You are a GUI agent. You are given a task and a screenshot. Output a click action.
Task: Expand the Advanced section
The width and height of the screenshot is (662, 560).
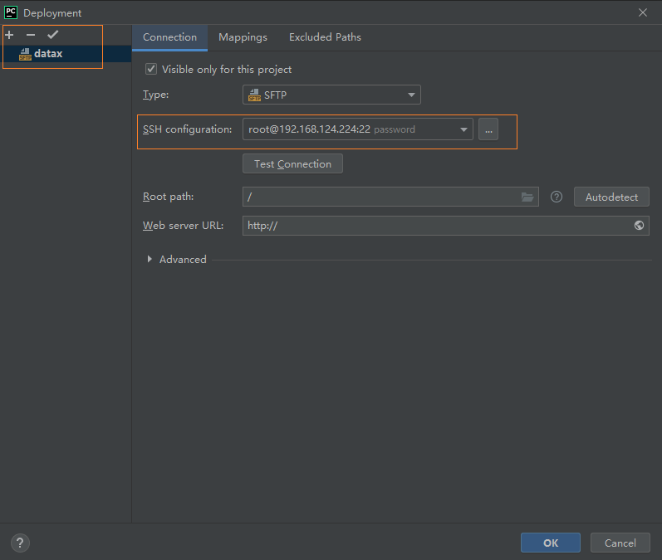click(150, 259)
